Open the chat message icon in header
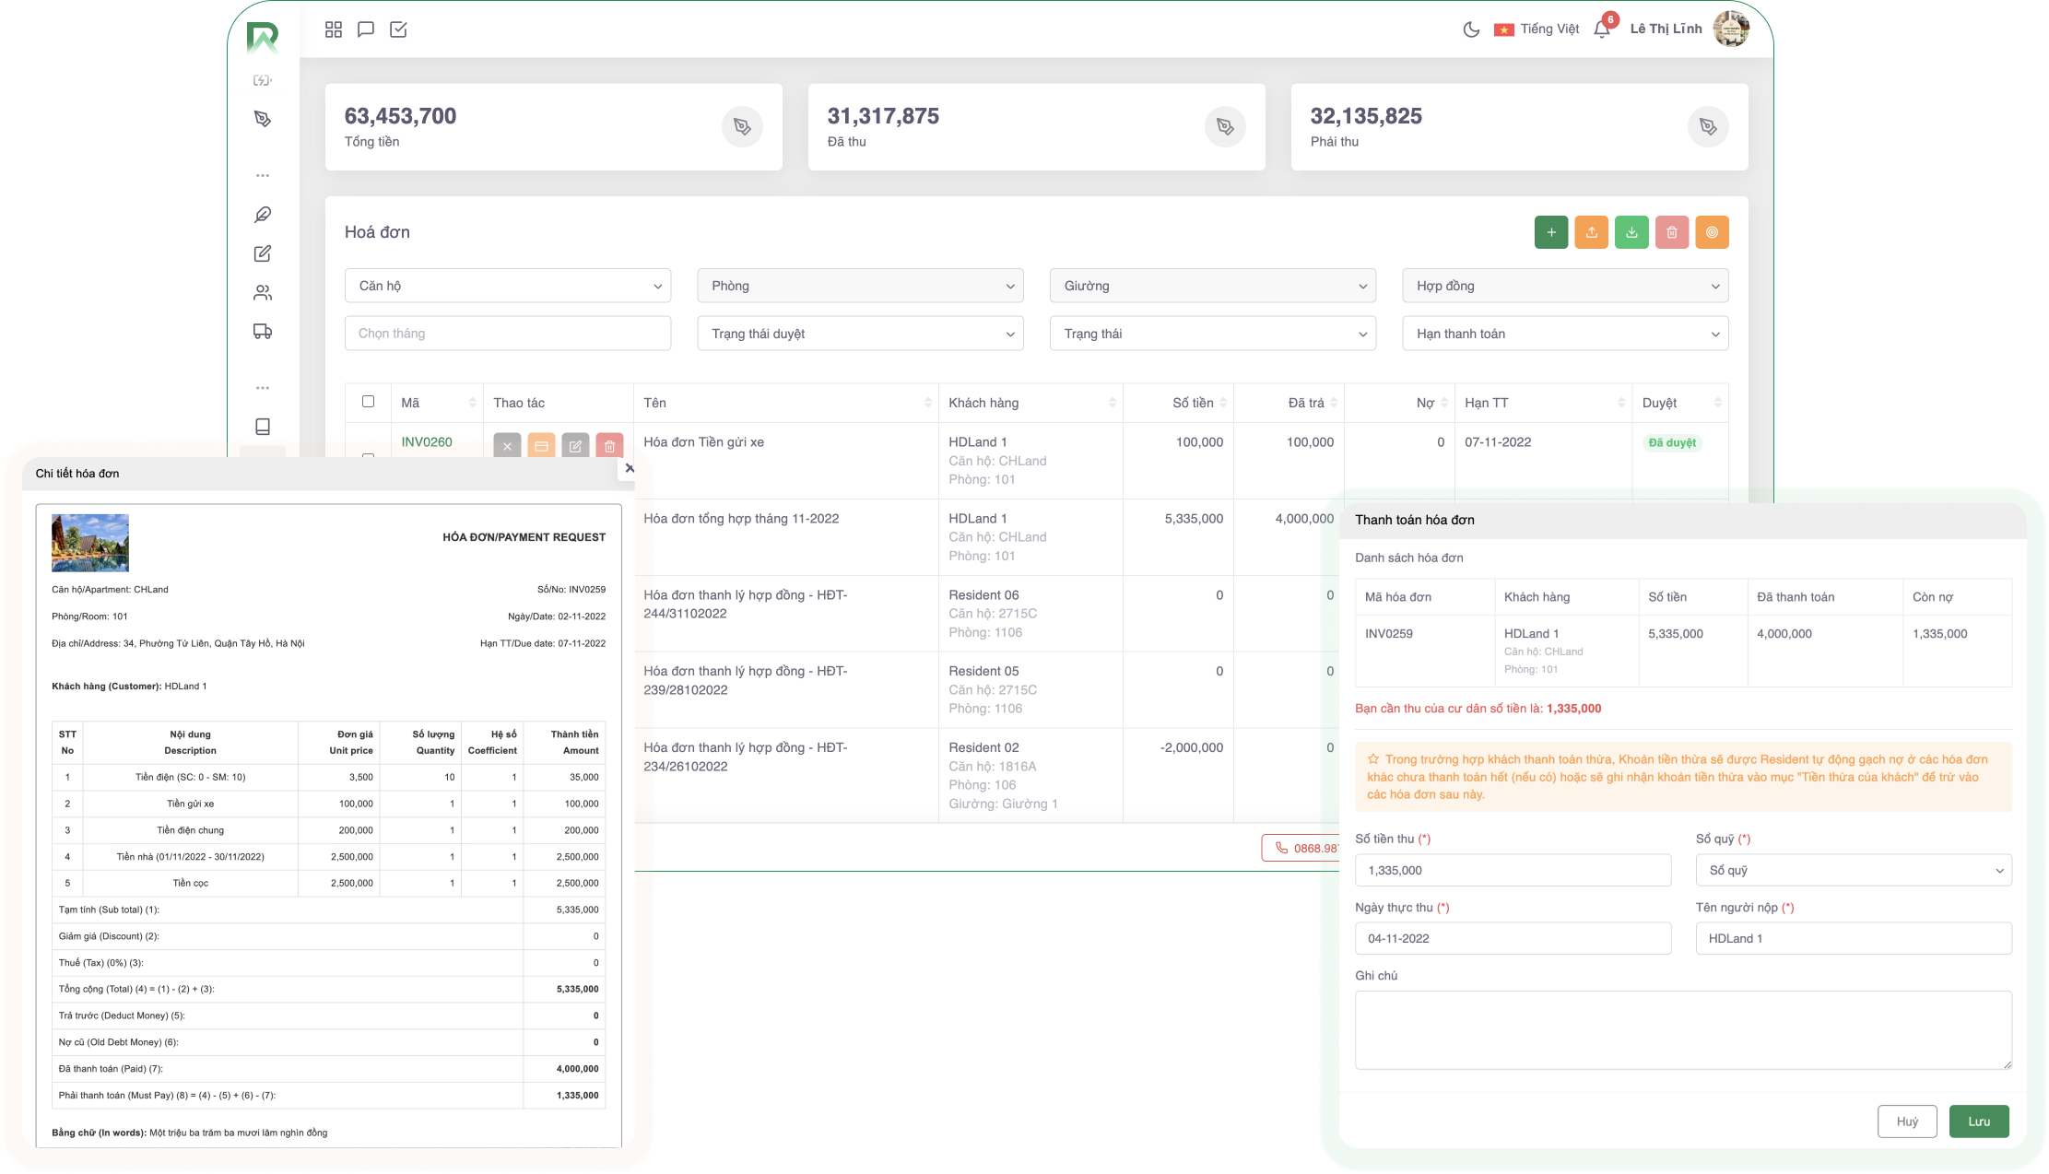 [366, 29]
